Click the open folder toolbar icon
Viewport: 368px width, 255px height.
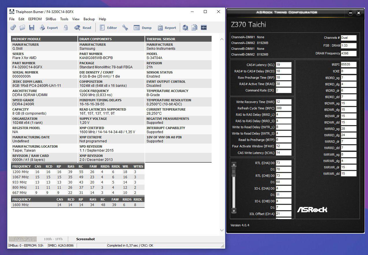click(x=22, y=28)
